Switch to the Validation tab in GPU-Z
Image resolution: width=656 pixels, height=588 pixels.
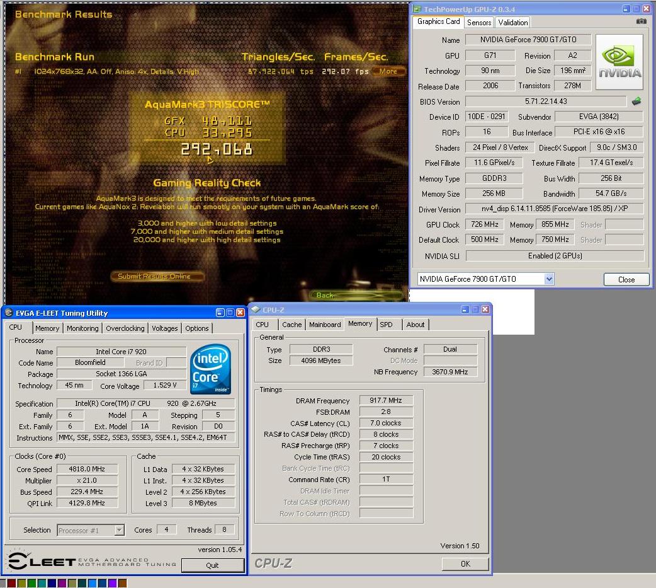pos(513,23)
